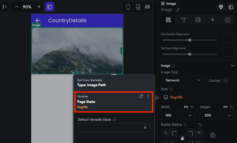Zoom out canvas with minus button
Screen dimensions: 237x143
(x=17, y=7)
